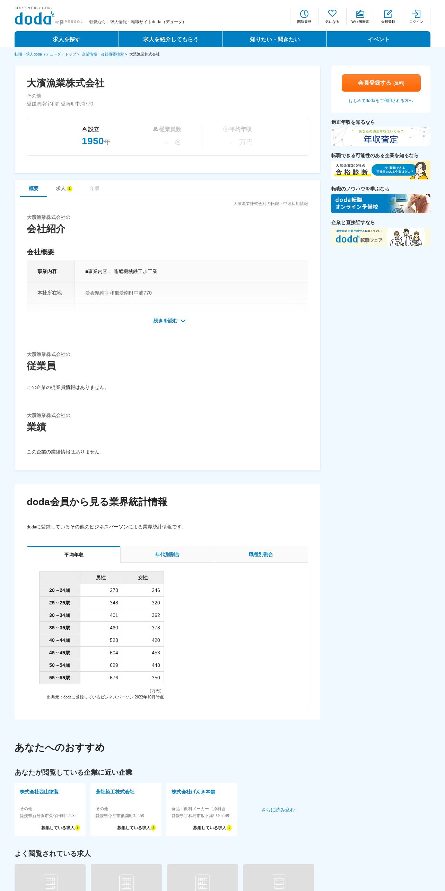Click the 40～44歳 row label
445x891 pixels.
tap(60, 640)
